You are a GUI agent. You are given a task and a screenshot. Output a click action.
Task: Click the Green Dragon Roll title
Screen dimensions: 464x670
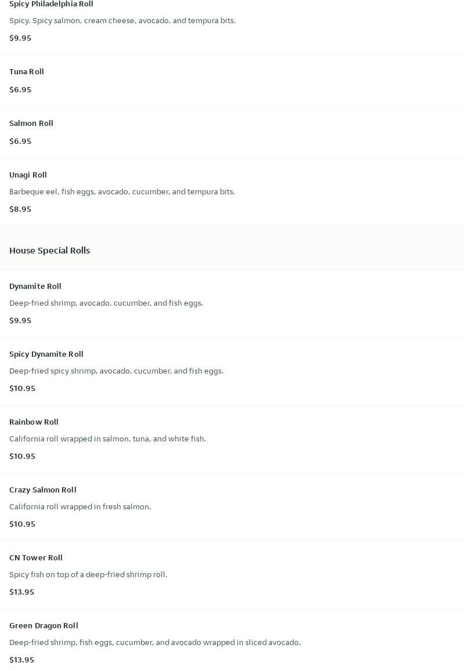[x=43, y=626]
